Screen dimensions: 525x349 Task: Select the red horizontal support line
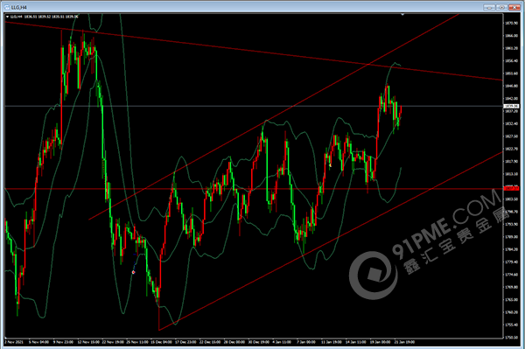coord(234,189)
